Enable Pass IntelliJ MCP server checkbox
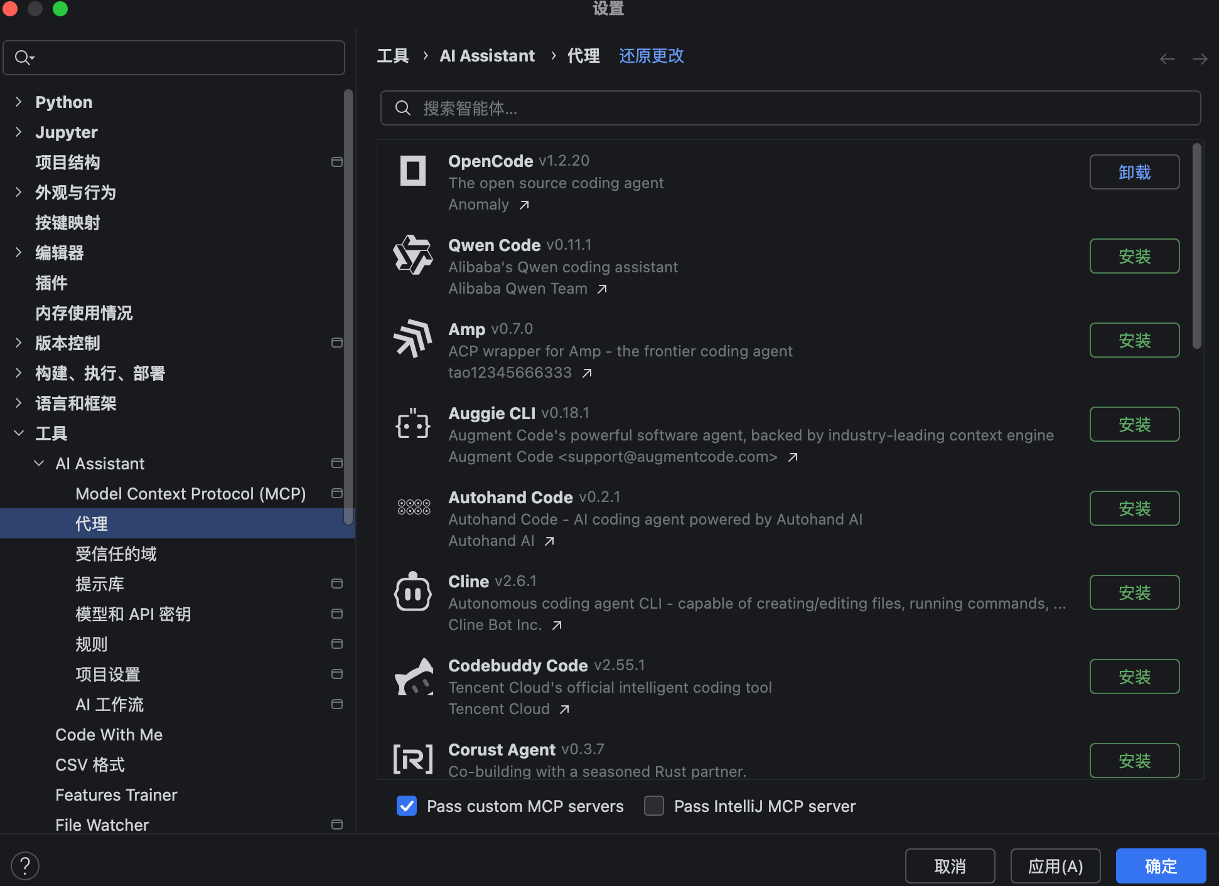 tap(654, 806)
